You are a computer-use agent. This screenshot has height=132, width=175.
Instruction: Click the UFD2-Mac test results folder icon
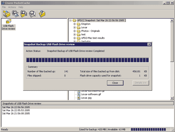pyautogui.click(x=79, y=38)
